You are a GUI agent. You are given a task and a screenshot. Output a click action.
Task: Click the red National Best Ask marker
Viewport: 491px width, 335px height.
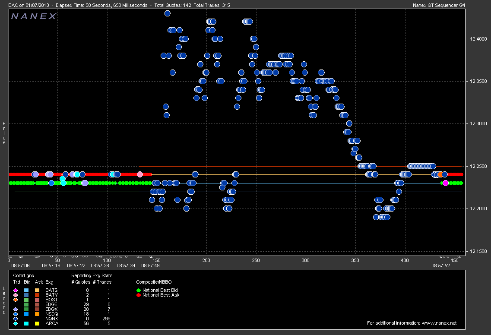point(139,295)
